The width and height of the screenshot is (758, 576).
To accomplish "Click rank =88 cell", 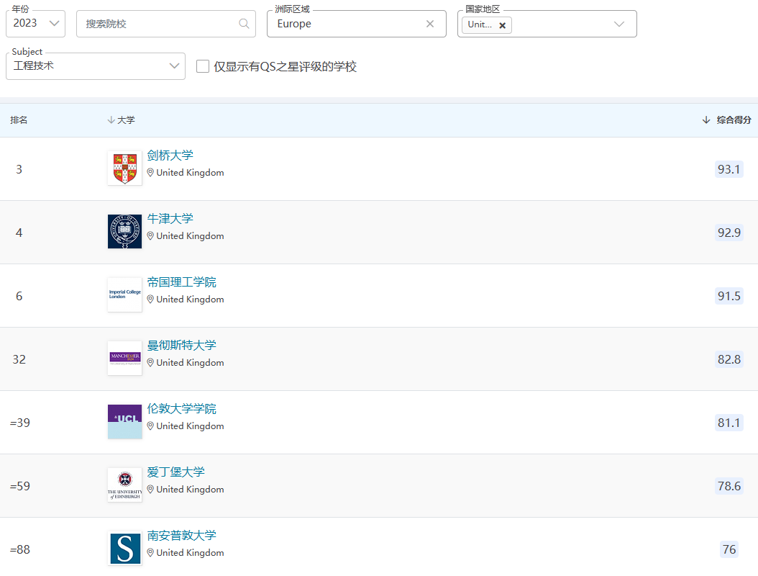I will coord(20,550).
